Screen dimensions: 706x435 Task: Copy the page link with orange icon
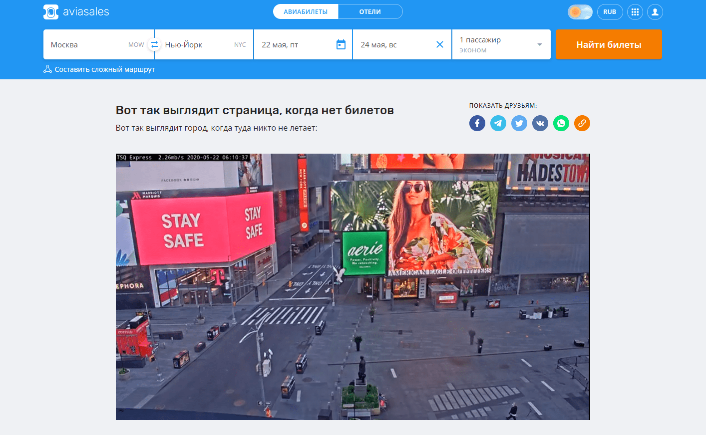tap(582, 123)
